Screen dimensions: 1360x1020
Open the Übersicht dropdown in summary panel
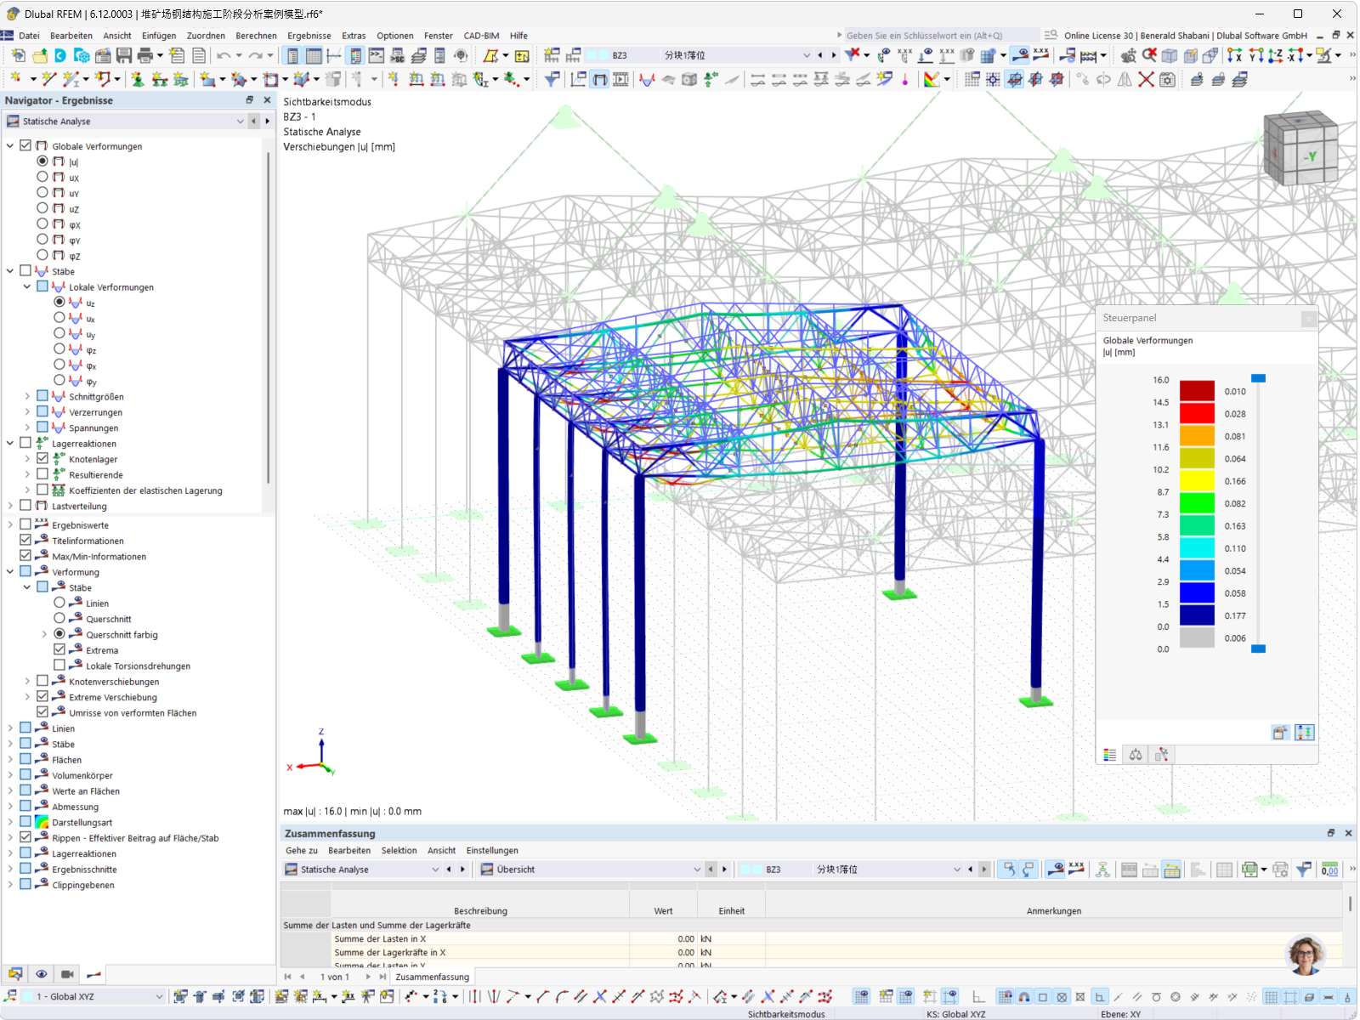(697, 870)
